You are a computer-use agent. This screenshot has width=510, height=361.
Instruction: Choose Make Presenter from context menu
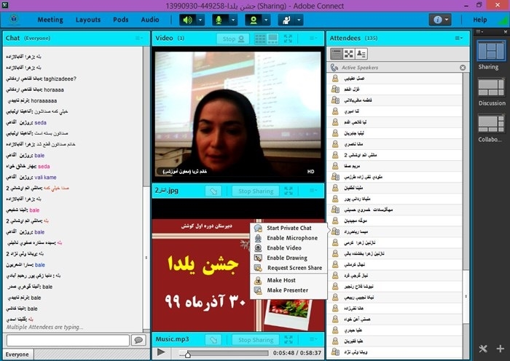pyautogui.click(x=287, y=290)
